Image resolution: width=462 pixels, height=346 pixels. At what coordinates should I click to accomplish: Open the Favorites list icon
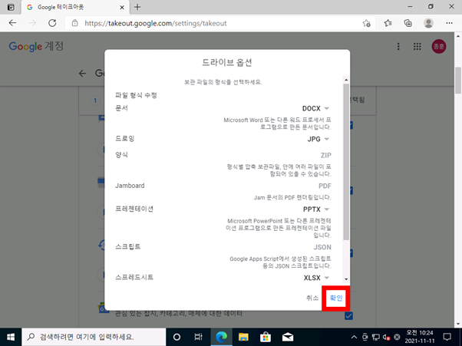388,23
